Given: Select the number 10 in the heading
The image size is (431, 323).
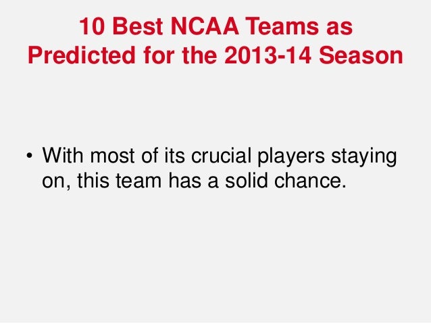Looking at the screenshot, I should 92,26.
